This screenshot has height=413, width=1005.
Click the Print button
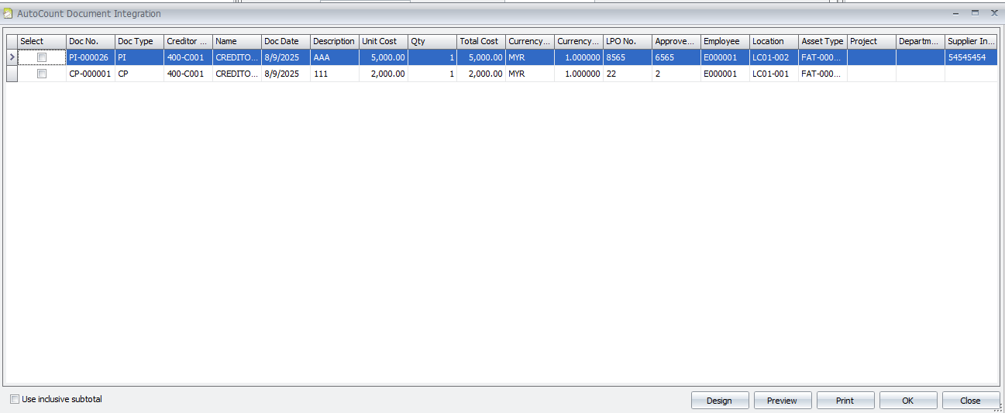coord(845,400)
